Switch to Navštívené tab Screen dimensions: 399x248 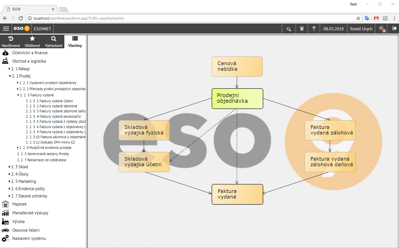tap(11, 42)
